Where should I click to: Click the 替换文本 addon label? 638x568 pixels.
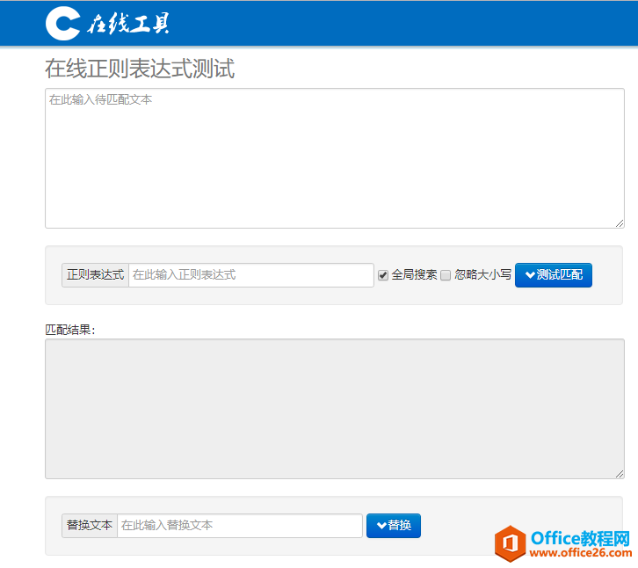pos(90,525)
